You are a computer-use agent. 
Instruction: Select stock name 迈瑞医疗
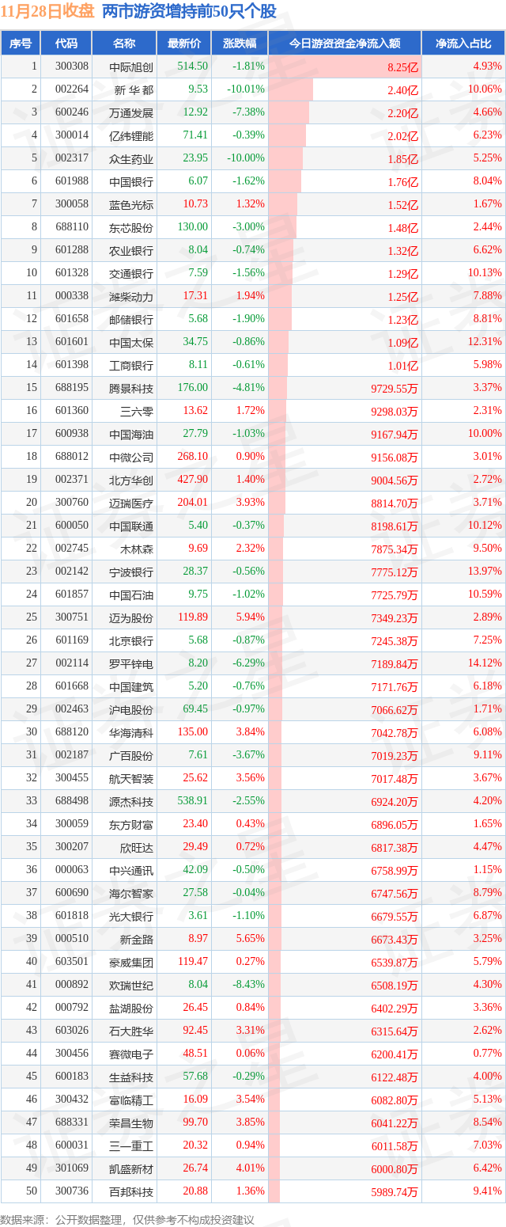point(132,503)
